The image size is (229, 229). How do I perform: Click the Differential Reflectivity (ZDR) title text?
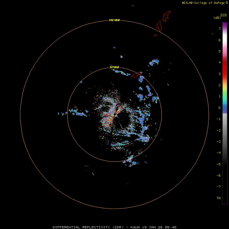88,227
